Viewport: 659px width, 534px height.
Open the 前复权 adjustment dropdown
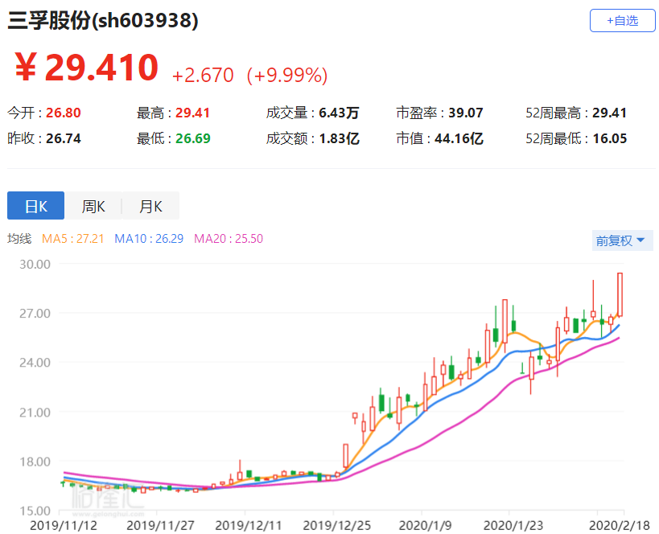[622, 240]
